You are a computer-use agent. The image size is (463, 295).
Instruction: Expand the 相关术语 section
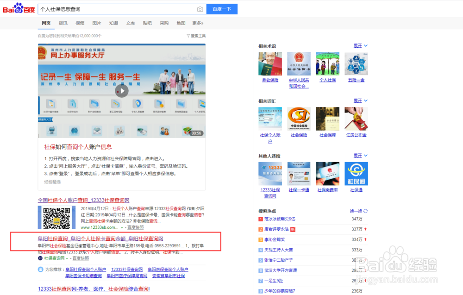pyautogui.click(x=361, y=46)
